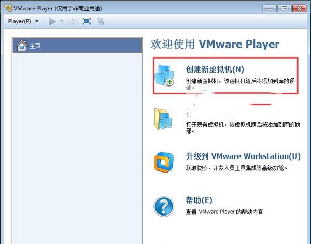
Task: Enter full screen mode via toolbar icon
Action: click(x=87, y=21)
